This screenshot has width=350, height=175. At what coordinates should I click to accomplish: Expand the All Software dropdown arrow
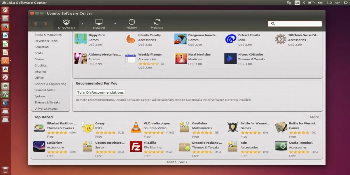pos(82,24)
